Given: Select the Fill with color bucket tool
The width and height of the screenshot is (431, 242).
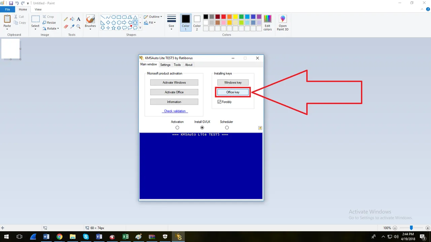Looking at the screenshot, I should tap(72, 19).
